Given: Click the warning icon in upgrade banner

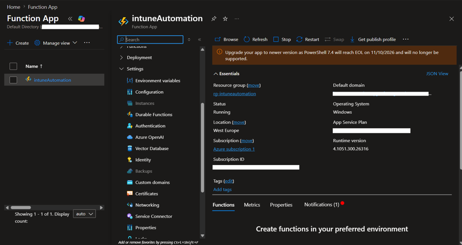Looking at the screenshot, I should click(x=219, y=52).
